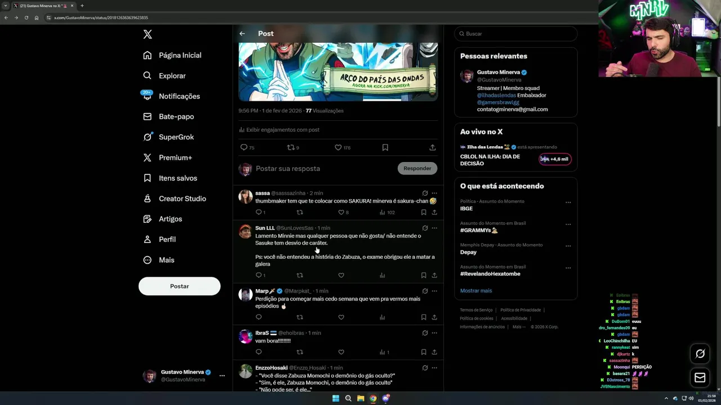Open Creator Studio

(x=175, y=199)
